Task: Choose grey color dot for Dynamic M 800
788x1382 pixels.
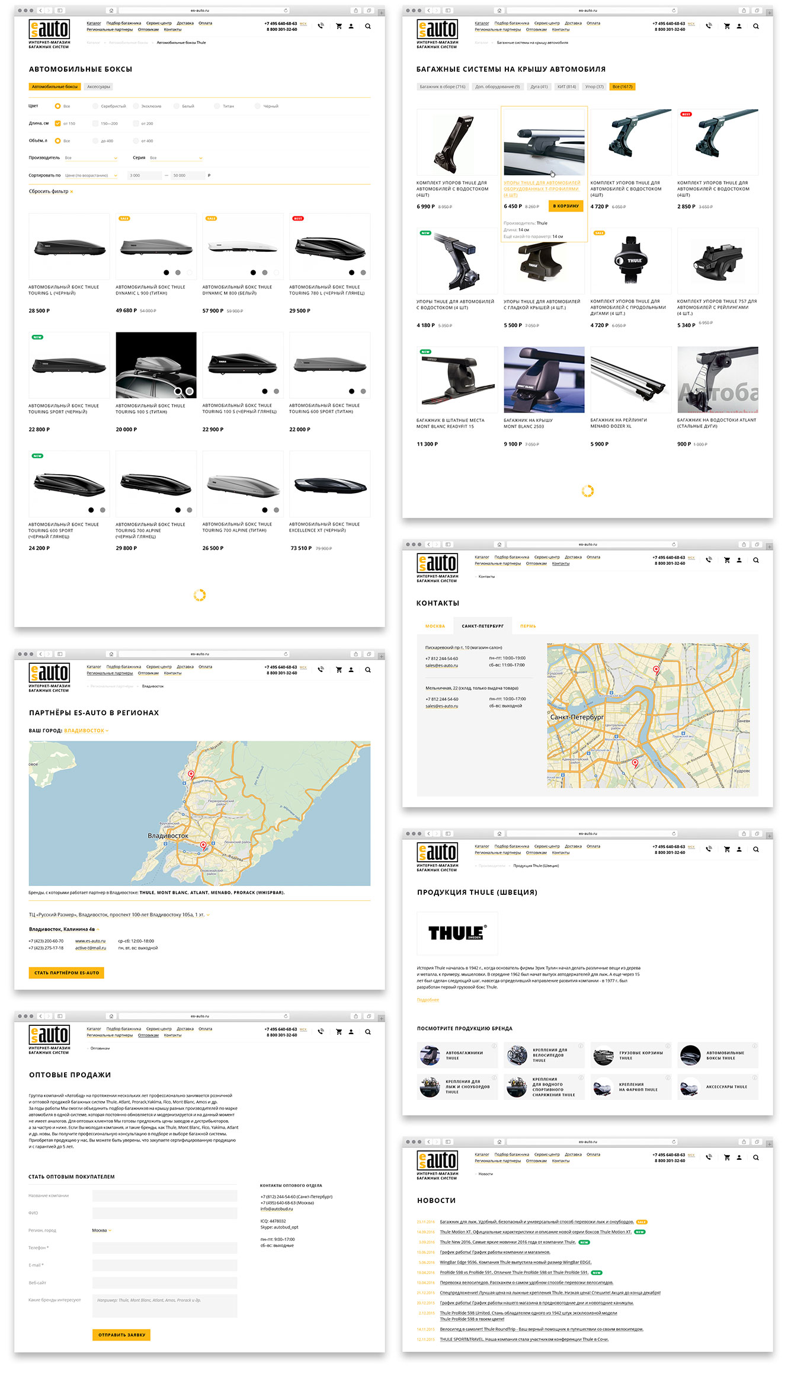Action: tap(265, 273)
